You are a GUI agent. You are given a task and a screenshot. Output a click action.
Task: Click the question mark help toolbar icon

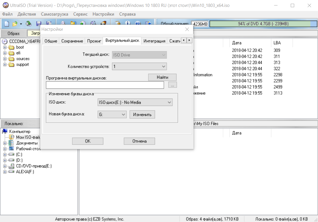pyautogui.click(x=138, y=23)
